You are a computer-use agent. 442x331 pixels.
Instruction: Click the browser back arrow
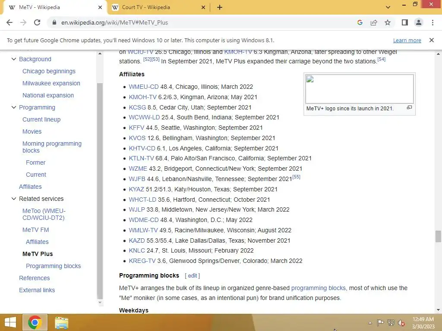coord(9,22)
